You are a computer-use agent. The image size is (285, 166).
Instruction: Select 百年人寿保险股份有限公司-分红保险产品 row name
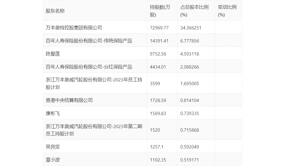[89, 67]
